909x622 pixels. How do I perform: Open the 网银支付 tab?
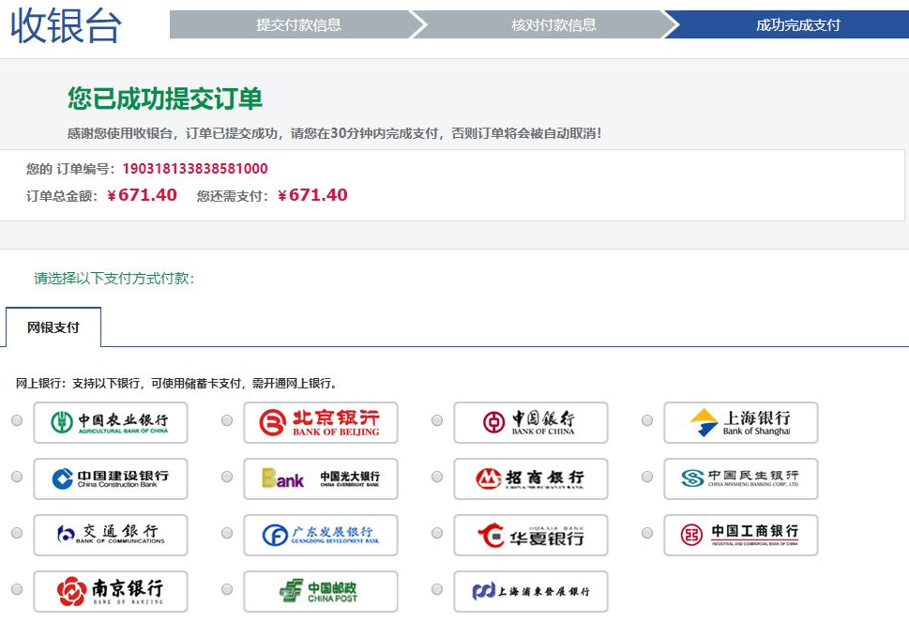coord(53,327)
